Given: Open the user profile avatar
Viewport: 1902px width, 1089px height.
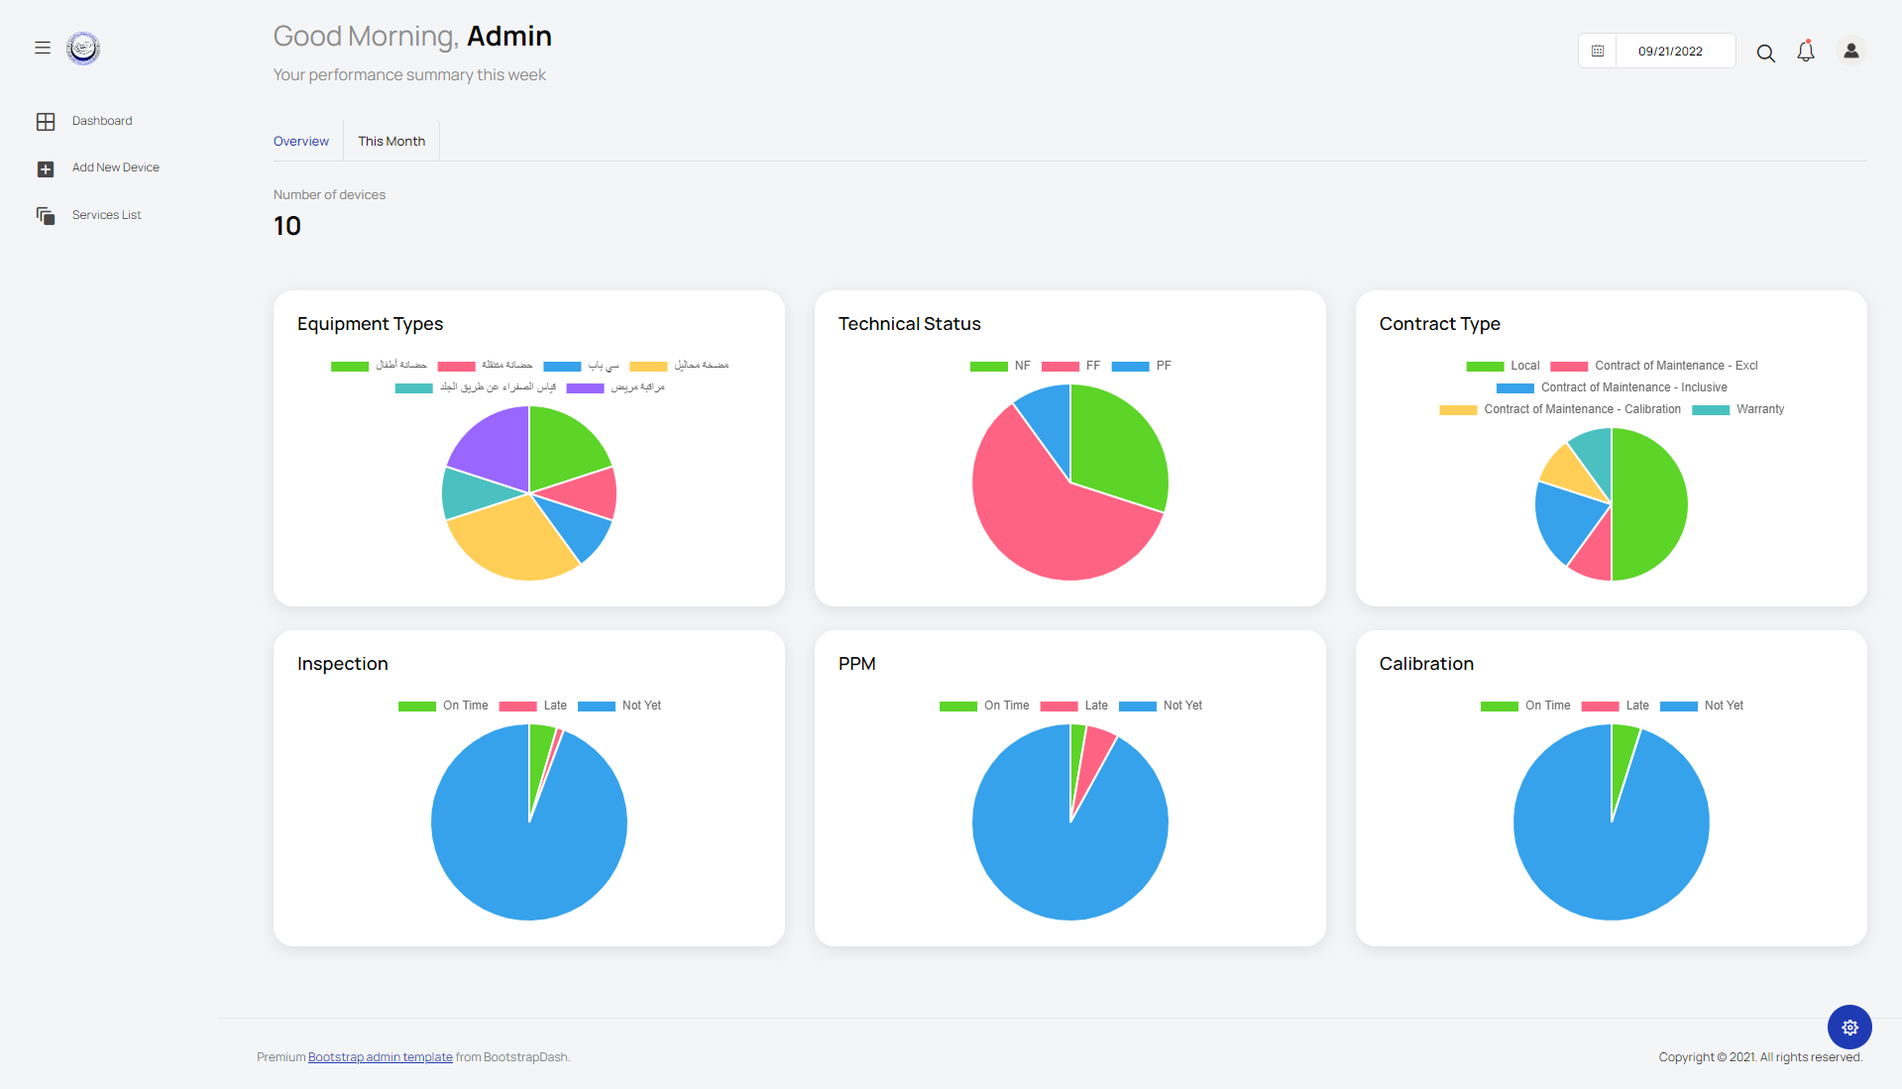Looking at the screenshot, I should 1850,51.
